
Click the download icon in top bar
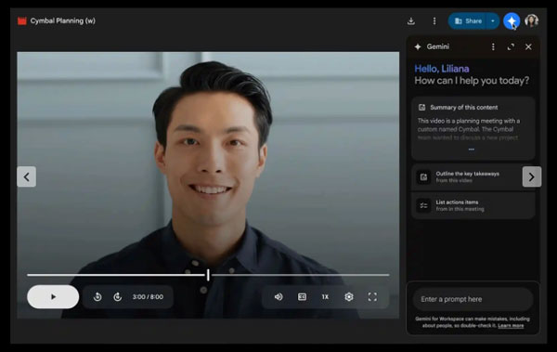pos(411,21)
